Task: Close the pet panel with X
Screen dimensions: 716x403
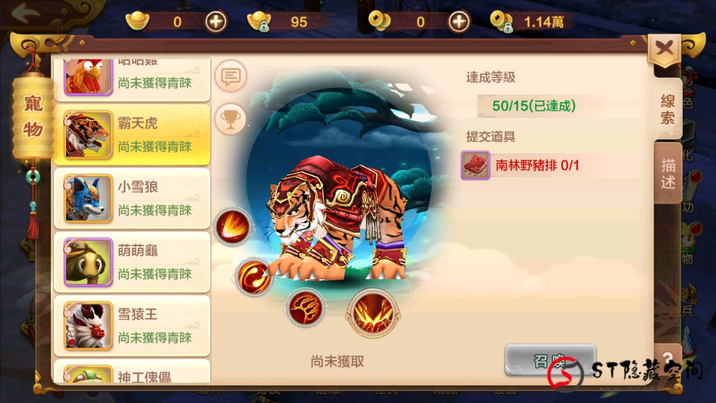Action: pos(664,48)
